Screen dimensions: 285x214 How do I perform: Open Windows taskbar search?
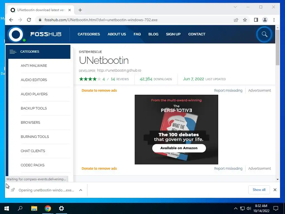[x=20, y=208]
